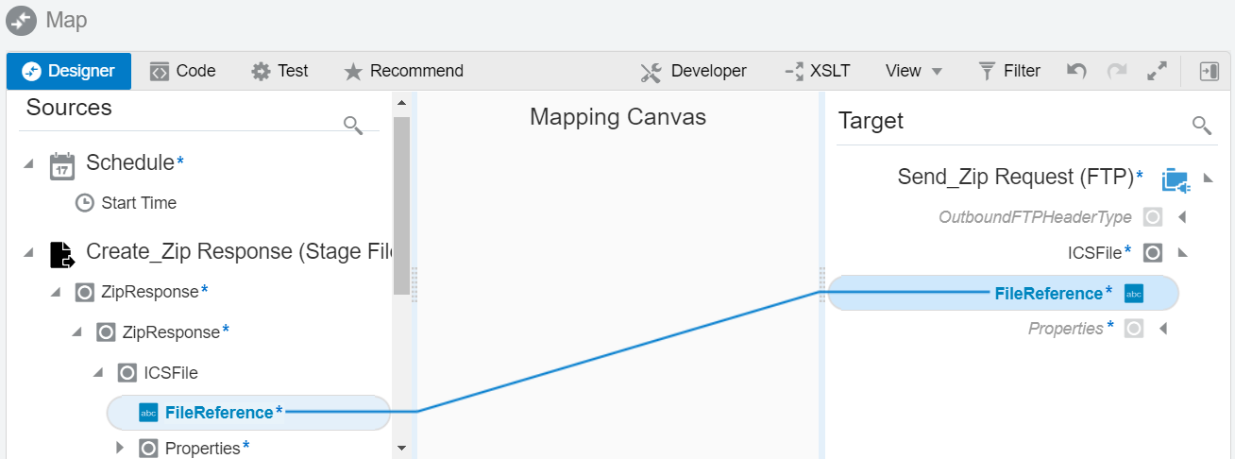This screenshot has height=459, width=1235.
Task: Select the target FileReference element
Action: tap(1048, 294)
